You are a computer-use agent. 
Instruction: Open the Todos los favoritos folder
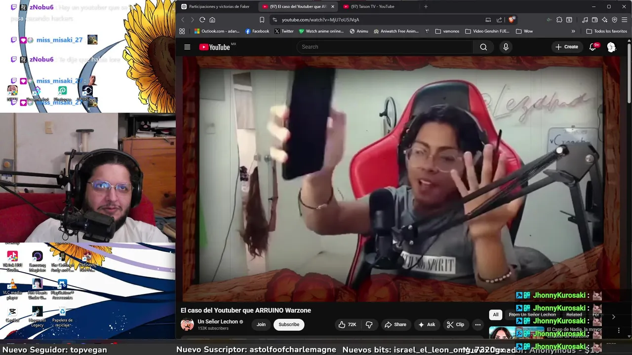[606, 31]
